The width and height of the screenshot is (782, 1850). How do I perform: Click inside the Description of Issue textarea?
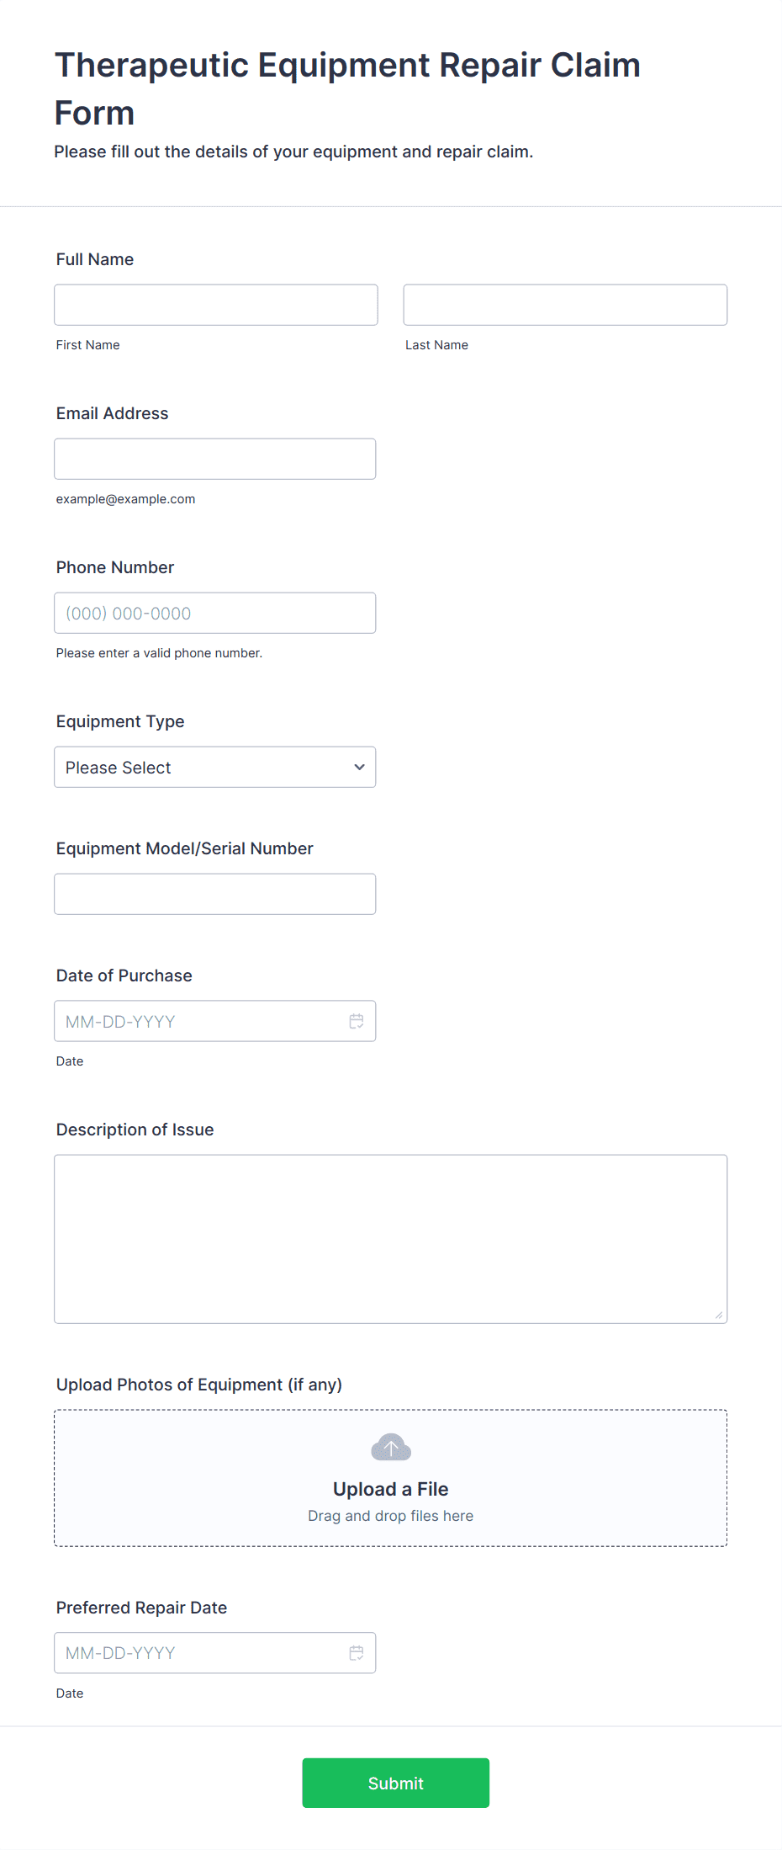391,1239
